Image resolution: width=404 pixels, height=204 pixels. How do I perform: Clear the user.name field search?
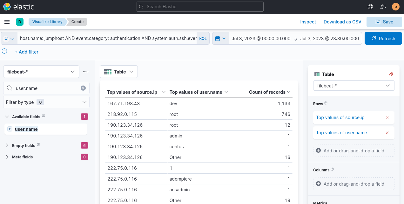(x=83, y=88)
